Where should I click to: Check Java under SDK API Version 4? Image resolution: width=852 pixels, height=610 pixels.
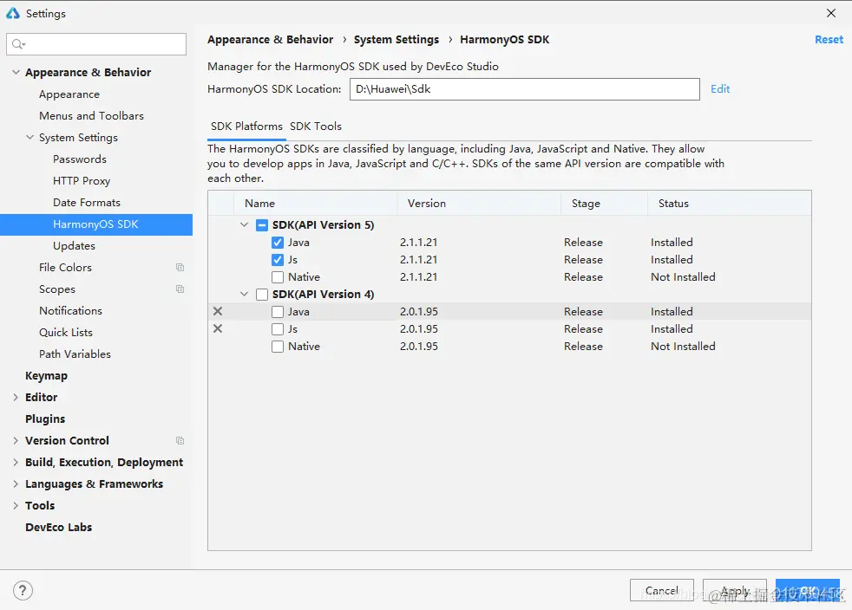(x=278, y=312)
